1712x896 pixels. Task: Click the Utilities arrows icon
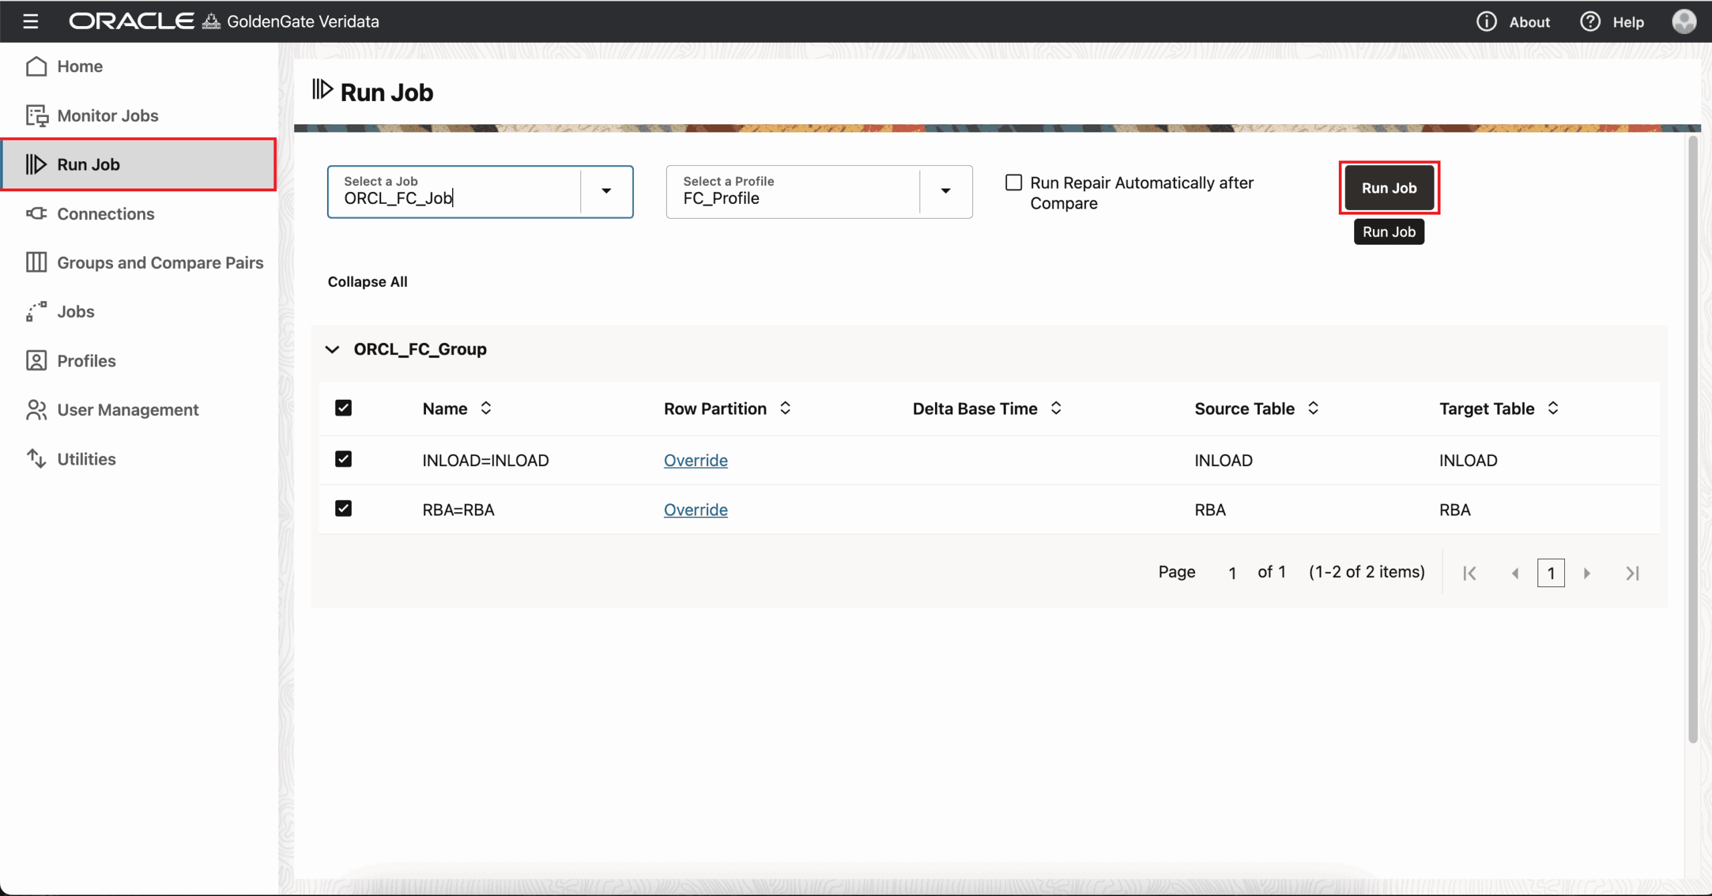click(x=36, y=459)
